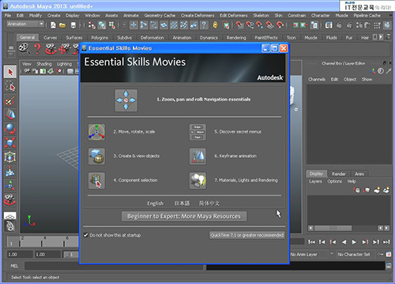Open the Create Deformers menu

(x=197, y=15)
